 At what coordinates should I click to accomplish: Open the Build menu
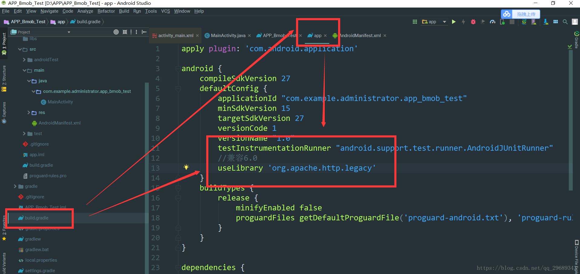point(124,11)
